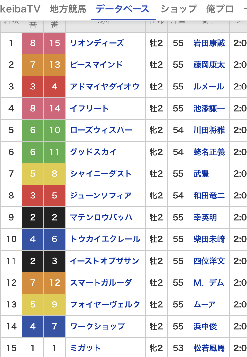Click horse name アドマイヤダイオウ
Screen dimensions: 247x357
[x=104, y=87]
